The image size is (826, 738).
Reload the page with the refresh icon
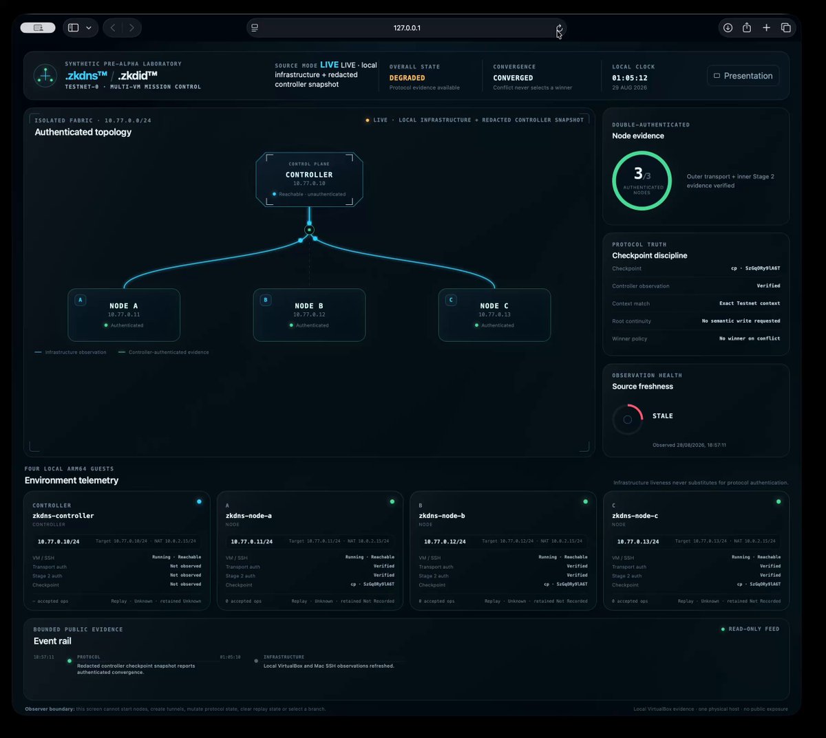point(559,28)
